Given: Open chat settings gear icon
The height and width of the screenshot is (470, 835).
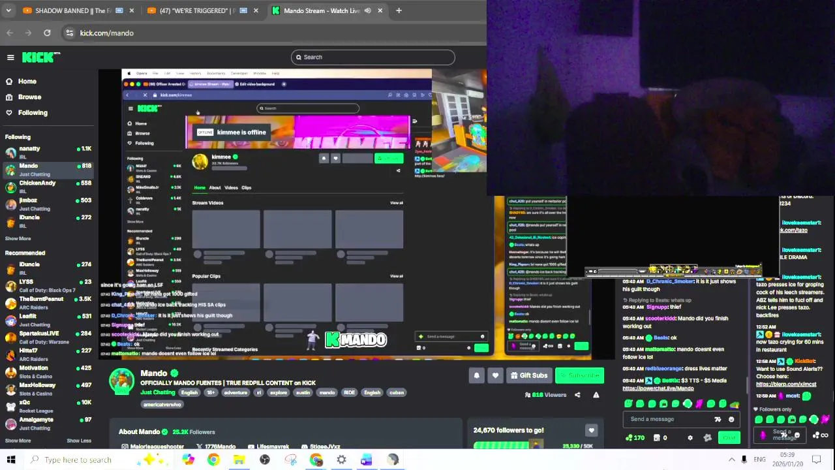Looking at the screenshot, I should pyautogui.click(x=690, y=438).
